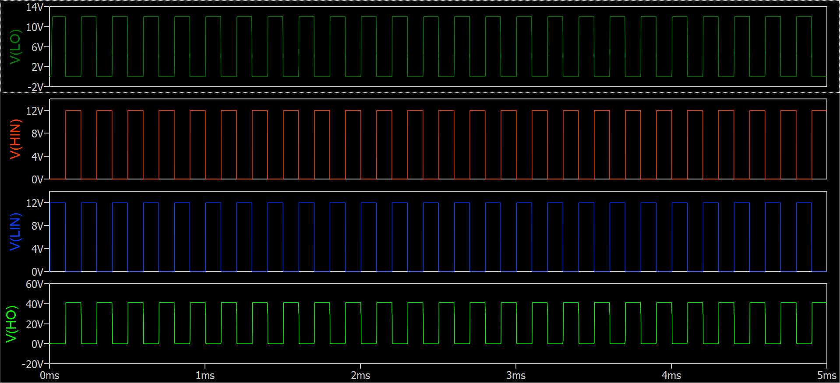Click the -2V label on V(LO) axis
The height and width of the screenshot is (383, 840).
[x=35, y=87]
